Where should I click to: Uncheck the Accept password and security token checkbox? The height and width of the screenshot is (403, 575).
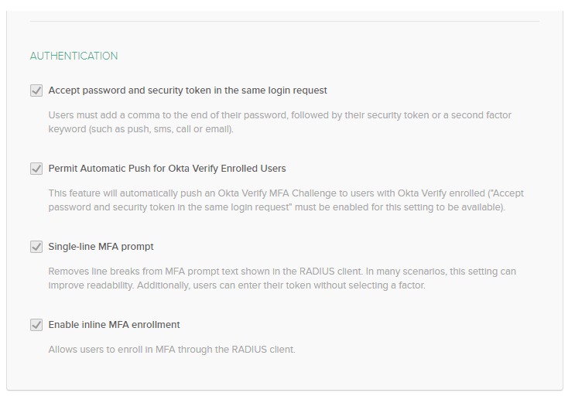(36, 91)
